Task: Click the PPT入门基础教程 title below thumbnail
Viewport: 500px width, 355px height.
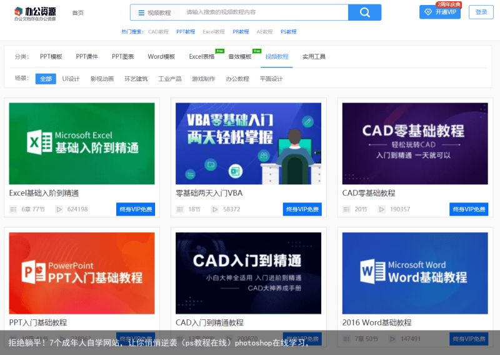Action: (x=38, y=322)
